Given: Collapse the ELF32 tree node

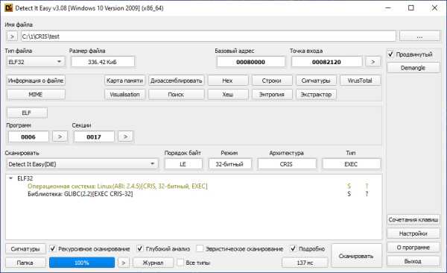Looking at the screenshot, I should [x=11, y=178].
